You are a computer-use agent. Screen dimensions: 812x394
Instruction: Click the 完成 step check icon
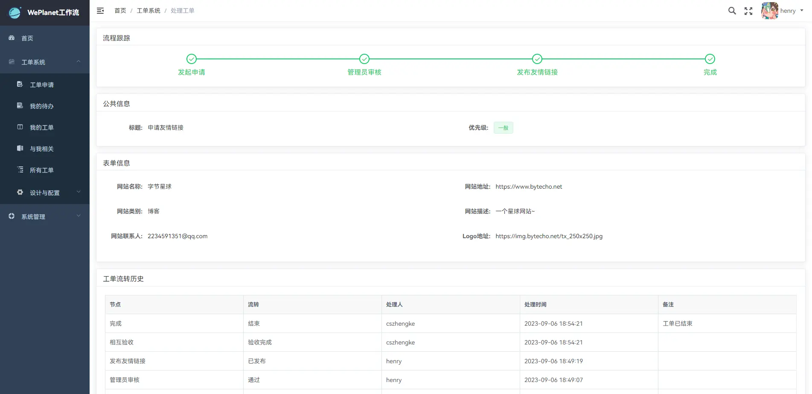coord(710,59)
